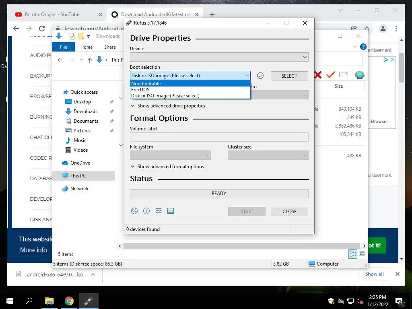
Task: Show the Rufus log icon
Action: coord(171,211)
